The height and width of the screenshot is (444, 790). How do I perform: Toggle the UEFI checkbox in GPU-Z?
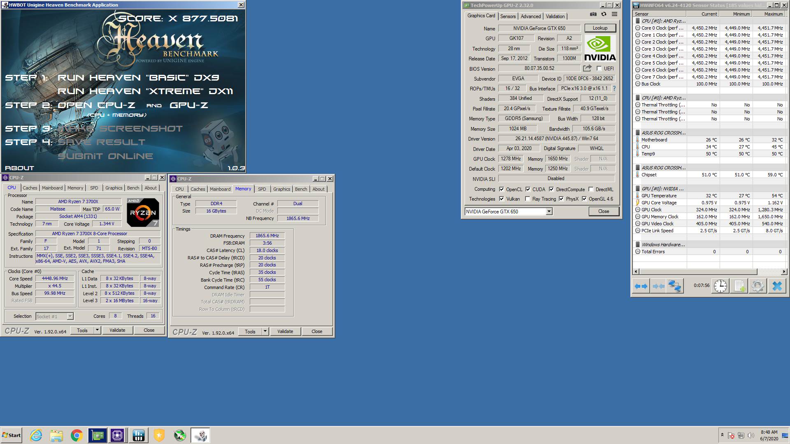[x=599, y=69]
